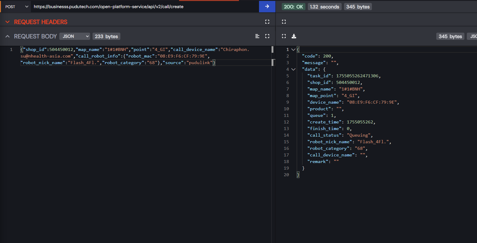Click the 345 bytes badge in response body header
The image size is (477, 243).
tap(450, 36)
